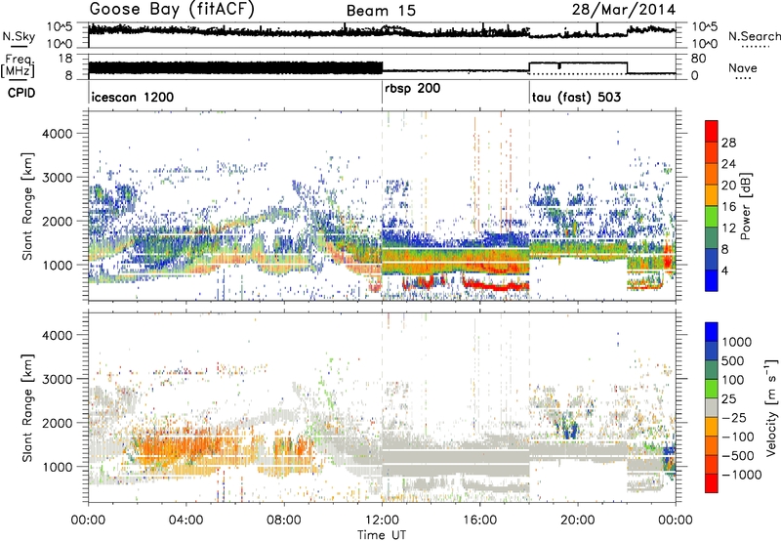This screenshot has height=541, width=781.
Task: Click the "08:00" time tick label
Action: point(284,520)
